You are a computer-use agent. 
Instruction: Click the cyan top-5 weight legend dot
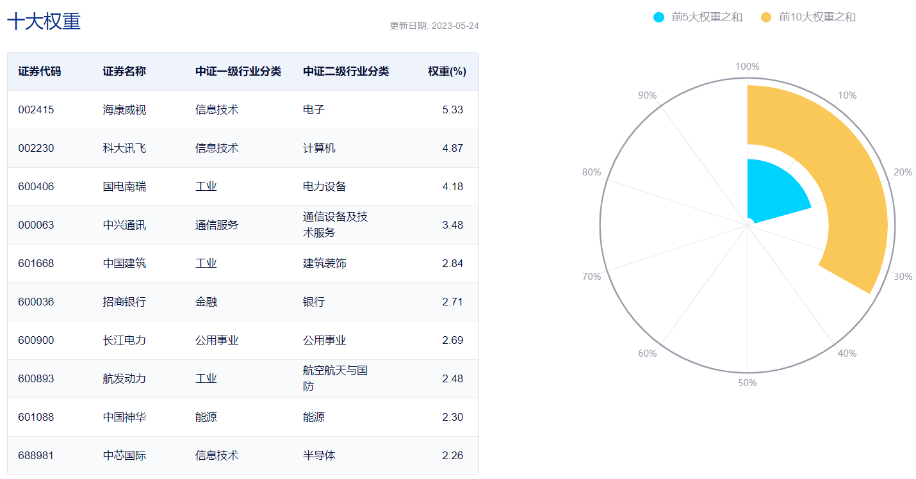[658, 17]
